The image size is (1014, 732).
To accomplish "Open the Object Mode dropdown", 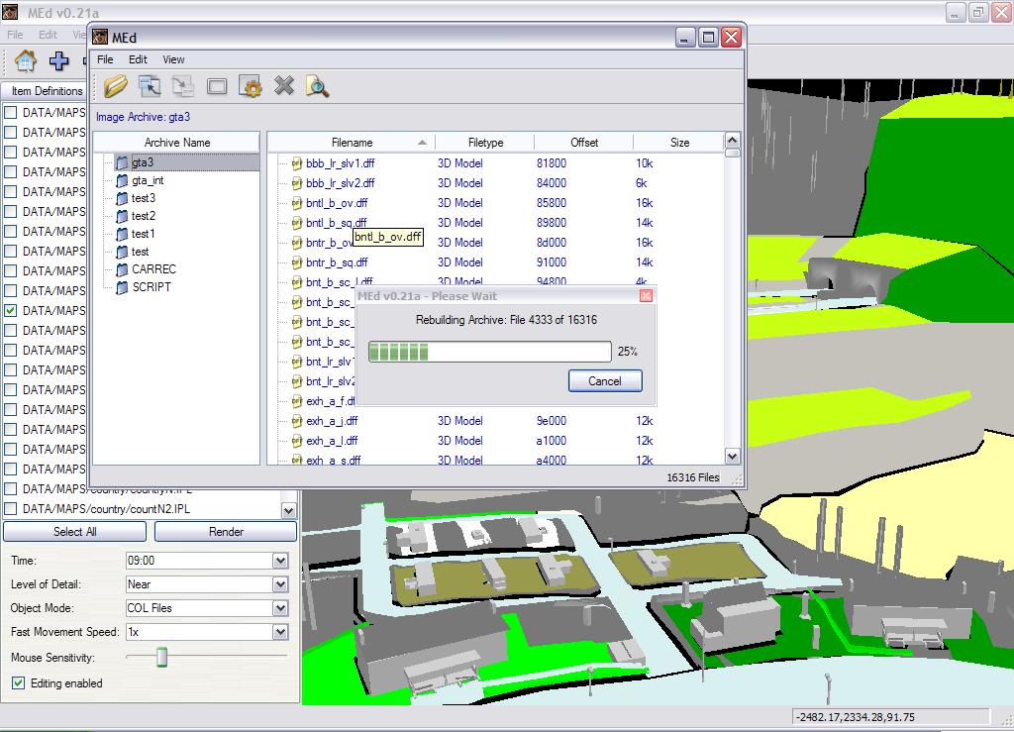I will tap(280, 608).
